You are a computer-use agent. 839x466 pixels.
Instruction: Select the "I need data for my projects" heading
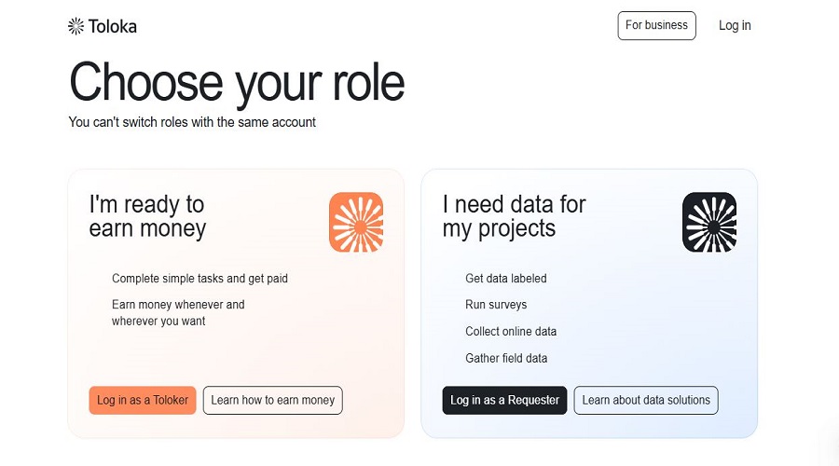(x=515, y=216)
